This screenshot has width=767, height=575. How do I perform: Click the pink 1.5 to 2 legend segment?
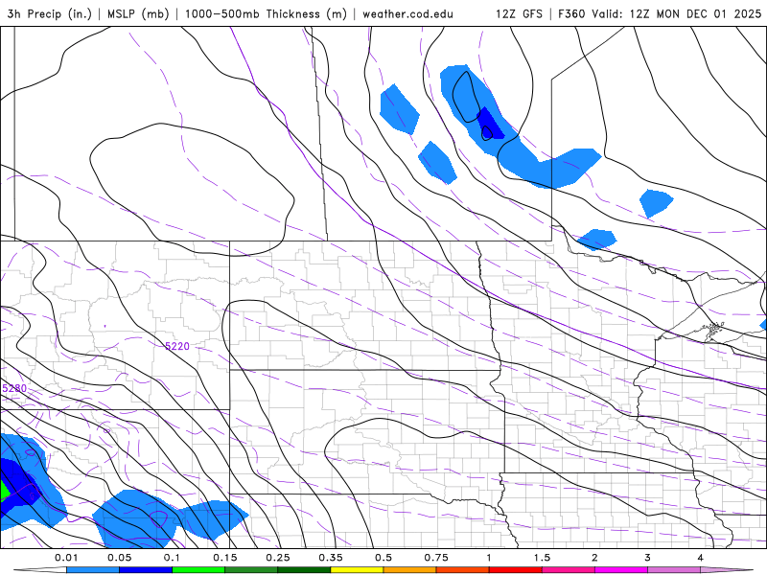pyautogui.click(x=569, y=570)
